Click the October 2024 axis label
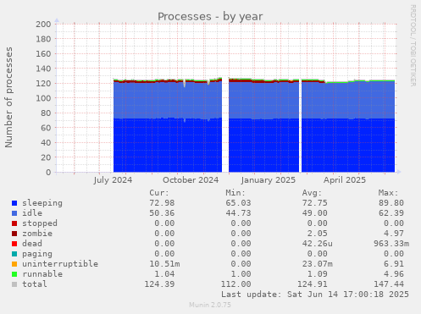Screen dimensions: 421x314 [x=191, y=180]
